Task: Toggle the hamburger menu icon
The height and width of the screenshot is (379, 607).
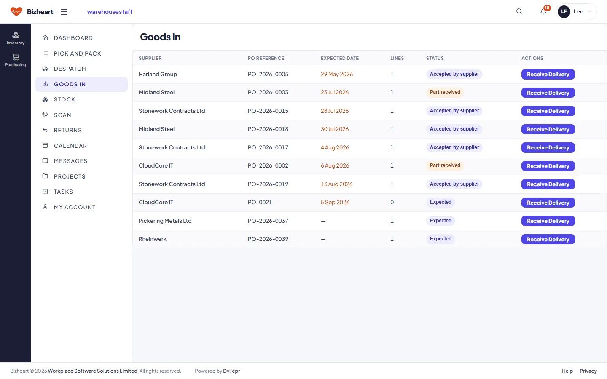Action: coord(64,12)
